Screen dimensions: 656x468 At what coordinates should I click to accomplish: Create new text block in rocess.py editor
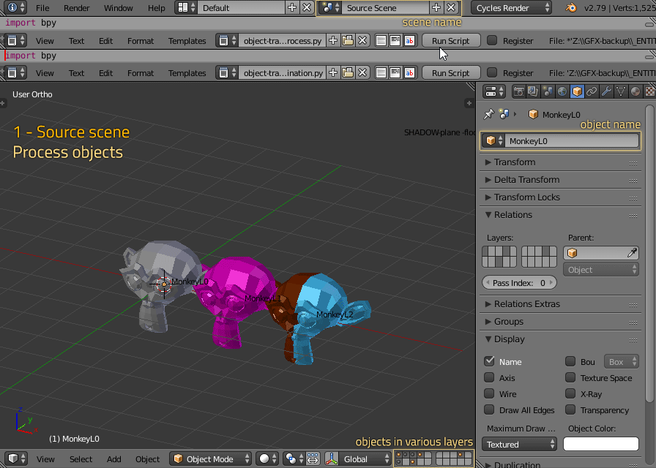pos(333,40)
